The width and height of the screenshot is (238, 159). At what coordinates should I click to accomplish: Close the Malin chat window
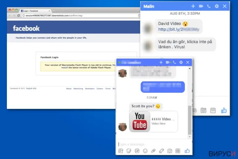click(x=225, y=6)
